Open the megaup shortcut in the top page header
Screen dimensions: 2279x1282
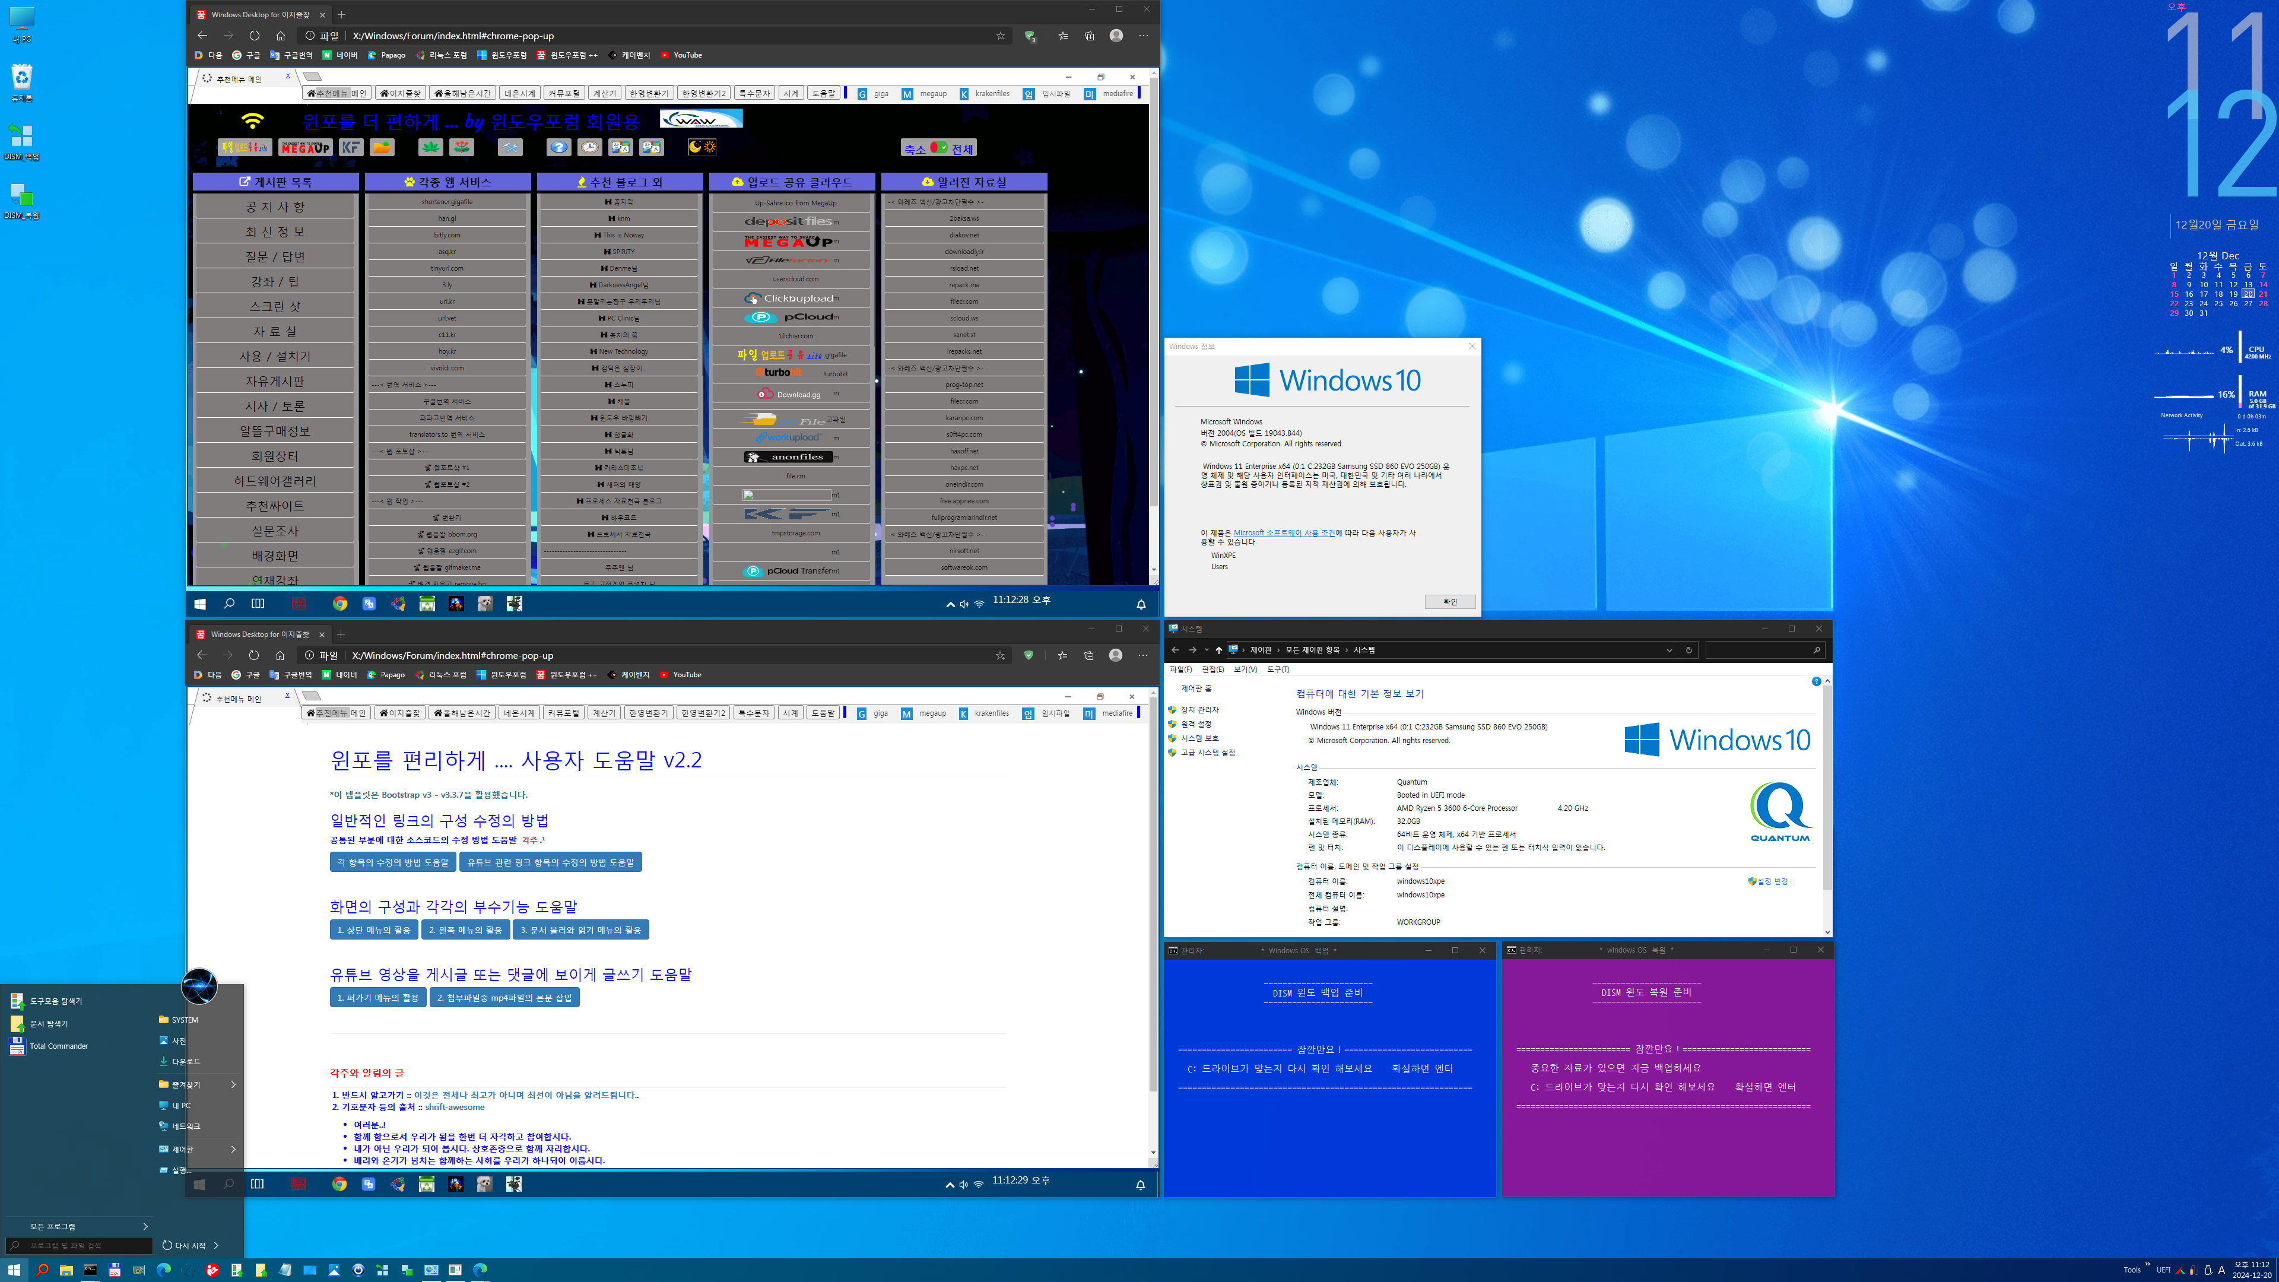pyautogui.click(x=925, y=94)
